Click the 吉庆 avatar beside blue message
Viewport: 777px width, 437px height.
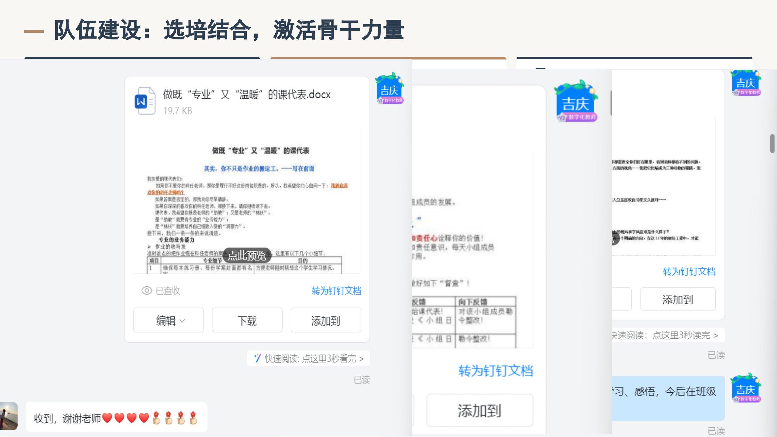(746, 388)
